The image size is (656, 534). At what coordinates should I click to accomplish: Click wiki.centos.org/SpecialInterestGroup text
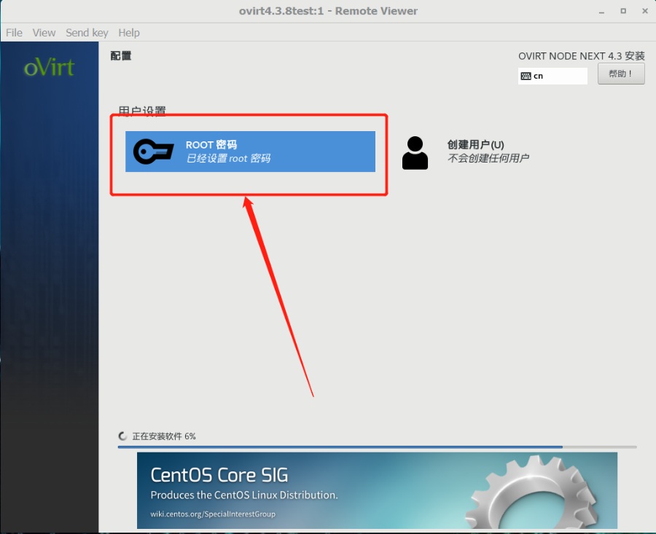(213, 514)
